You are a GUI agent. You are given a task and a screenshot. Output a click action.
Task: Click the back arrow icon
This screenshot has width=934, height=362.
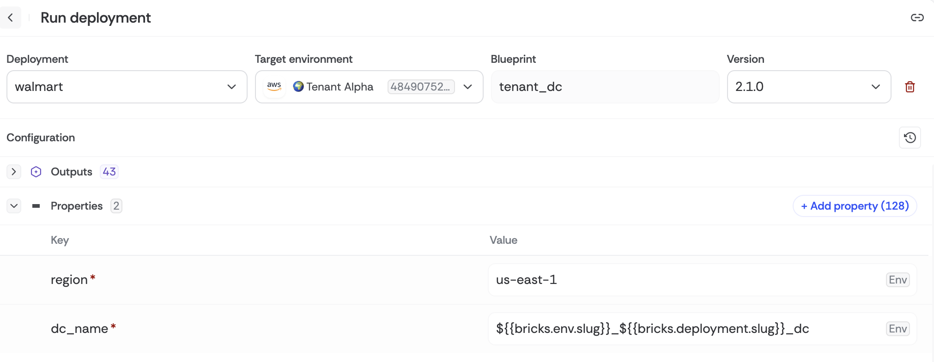pyautogui.click(x=11, y=18)
